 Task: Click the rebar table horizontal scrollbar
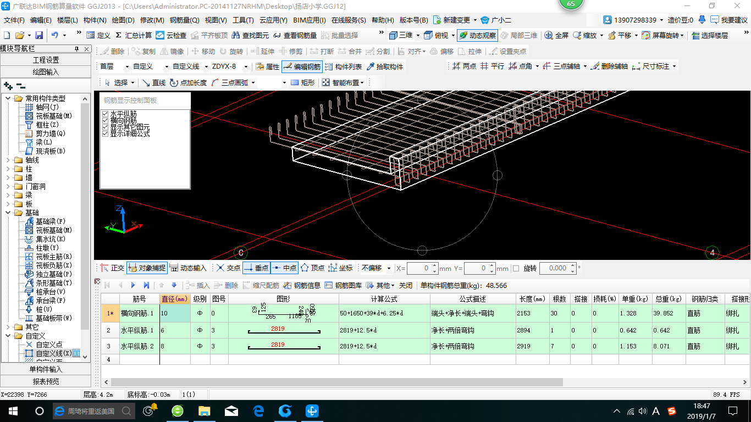coord(336,382)
